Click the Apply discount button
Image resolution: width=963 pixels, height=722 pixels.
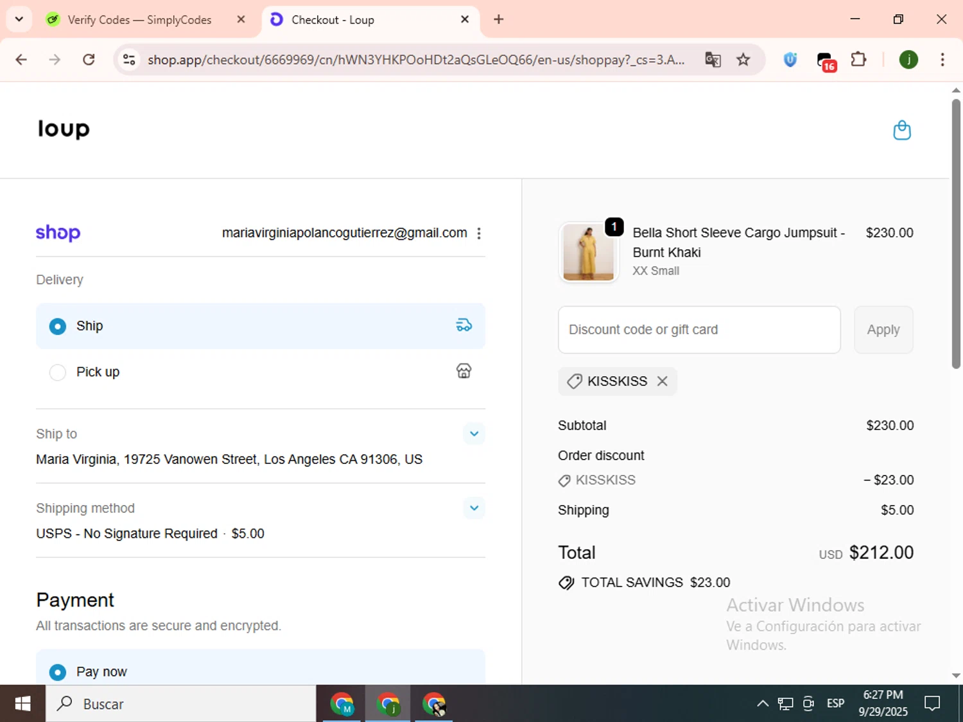(x=883, y=330)
